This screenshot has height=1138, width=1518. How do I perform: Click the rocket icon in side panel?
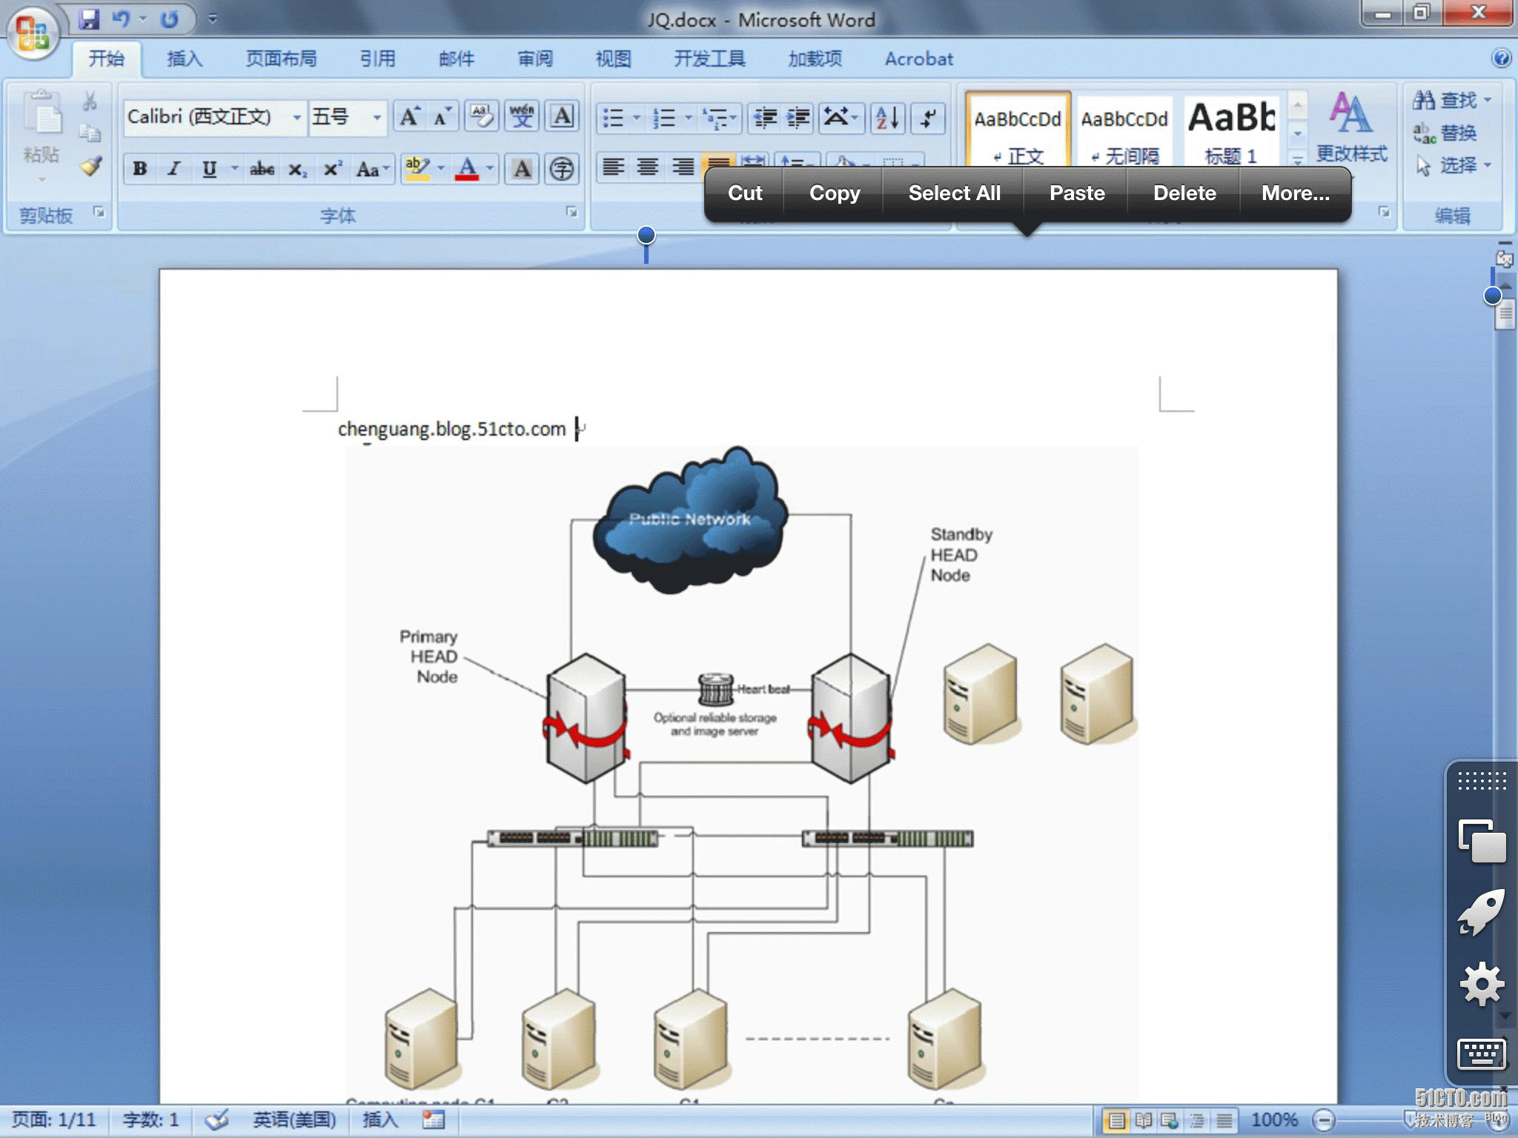(x=1481, y=911)
